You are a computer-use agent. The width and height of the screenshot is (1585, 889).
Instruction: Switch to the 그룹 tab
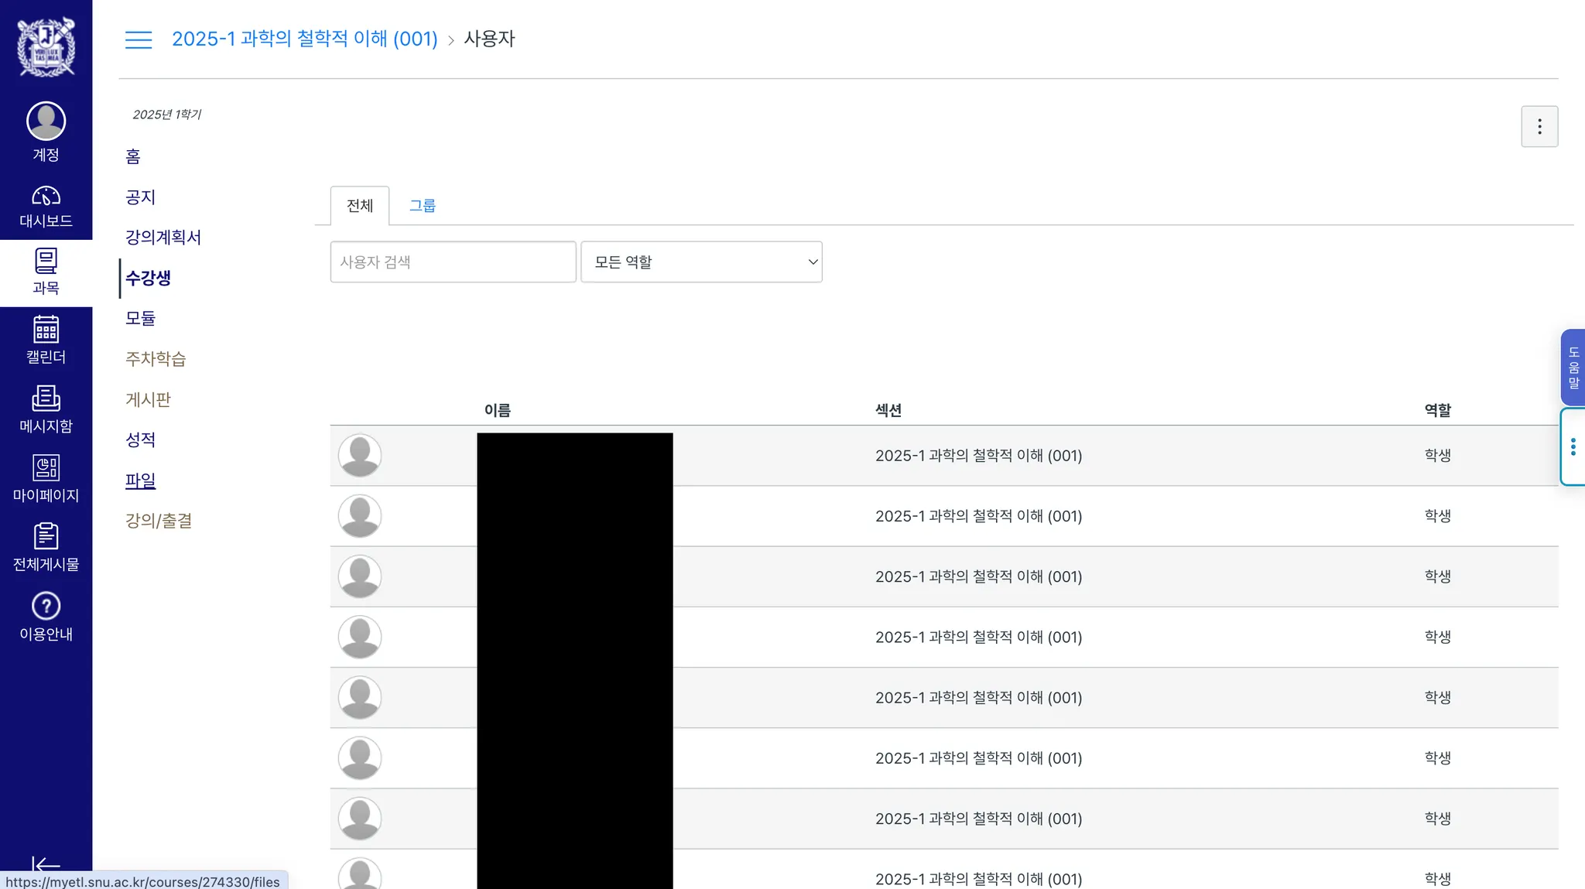point(423,206)
